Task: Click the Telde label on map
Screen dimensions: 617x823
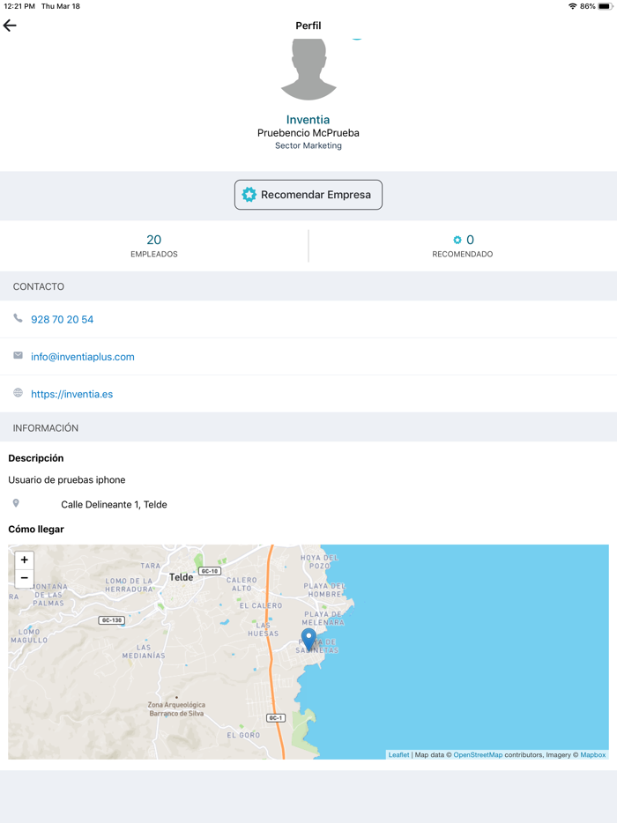Action: coord(182,577)
